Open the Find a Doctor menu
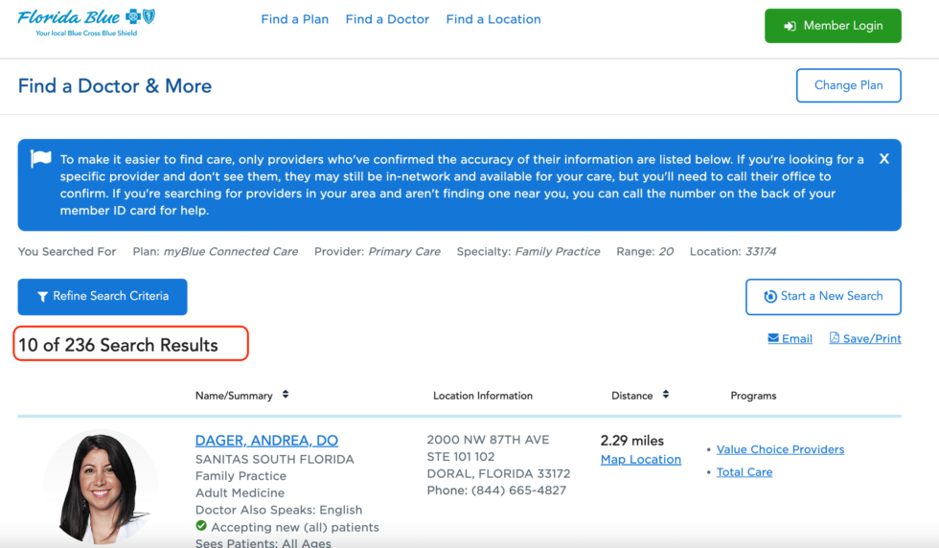This screenshot has width=939, height=548. point(387,19)
